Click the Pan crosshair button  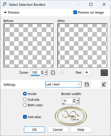(x=87, y=72)
